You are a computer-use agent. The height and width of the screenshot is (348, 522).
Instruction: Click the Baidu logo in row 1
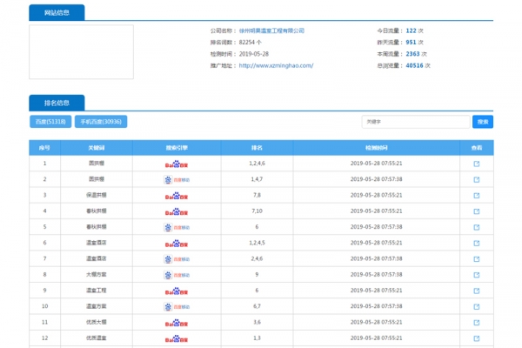[x=177, y=164]
